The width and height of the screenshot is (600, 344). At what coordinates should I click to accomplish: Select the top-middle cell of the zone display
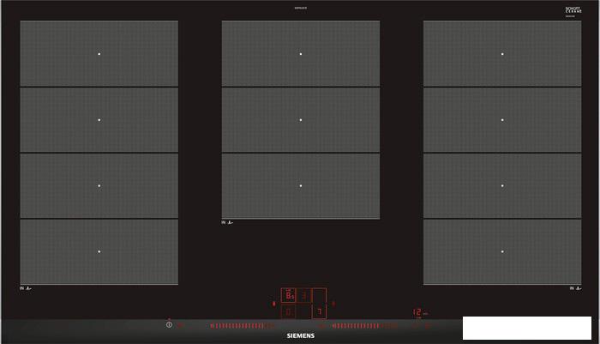[304, 294]
